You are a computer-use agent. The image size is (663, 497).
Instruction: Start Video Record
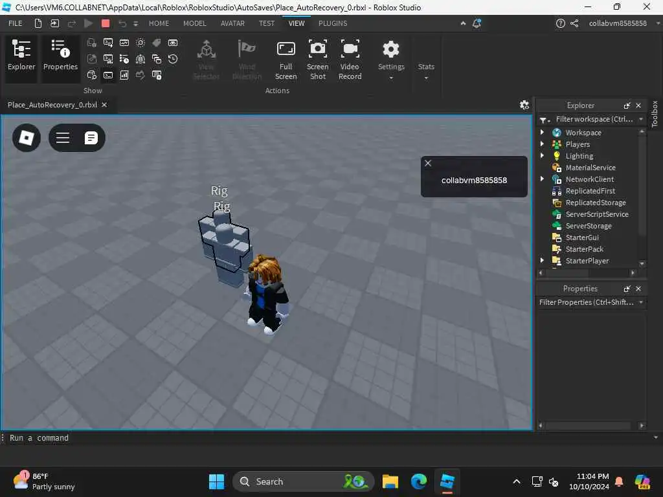(350, 60)
